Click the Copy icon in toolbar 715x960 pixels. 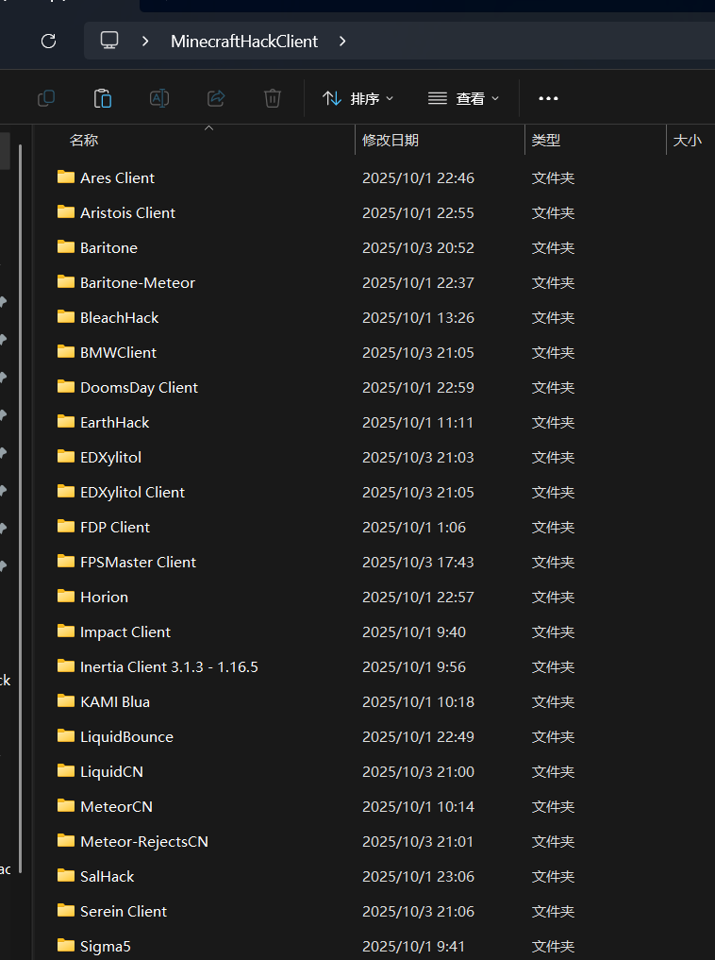[45, 98]
